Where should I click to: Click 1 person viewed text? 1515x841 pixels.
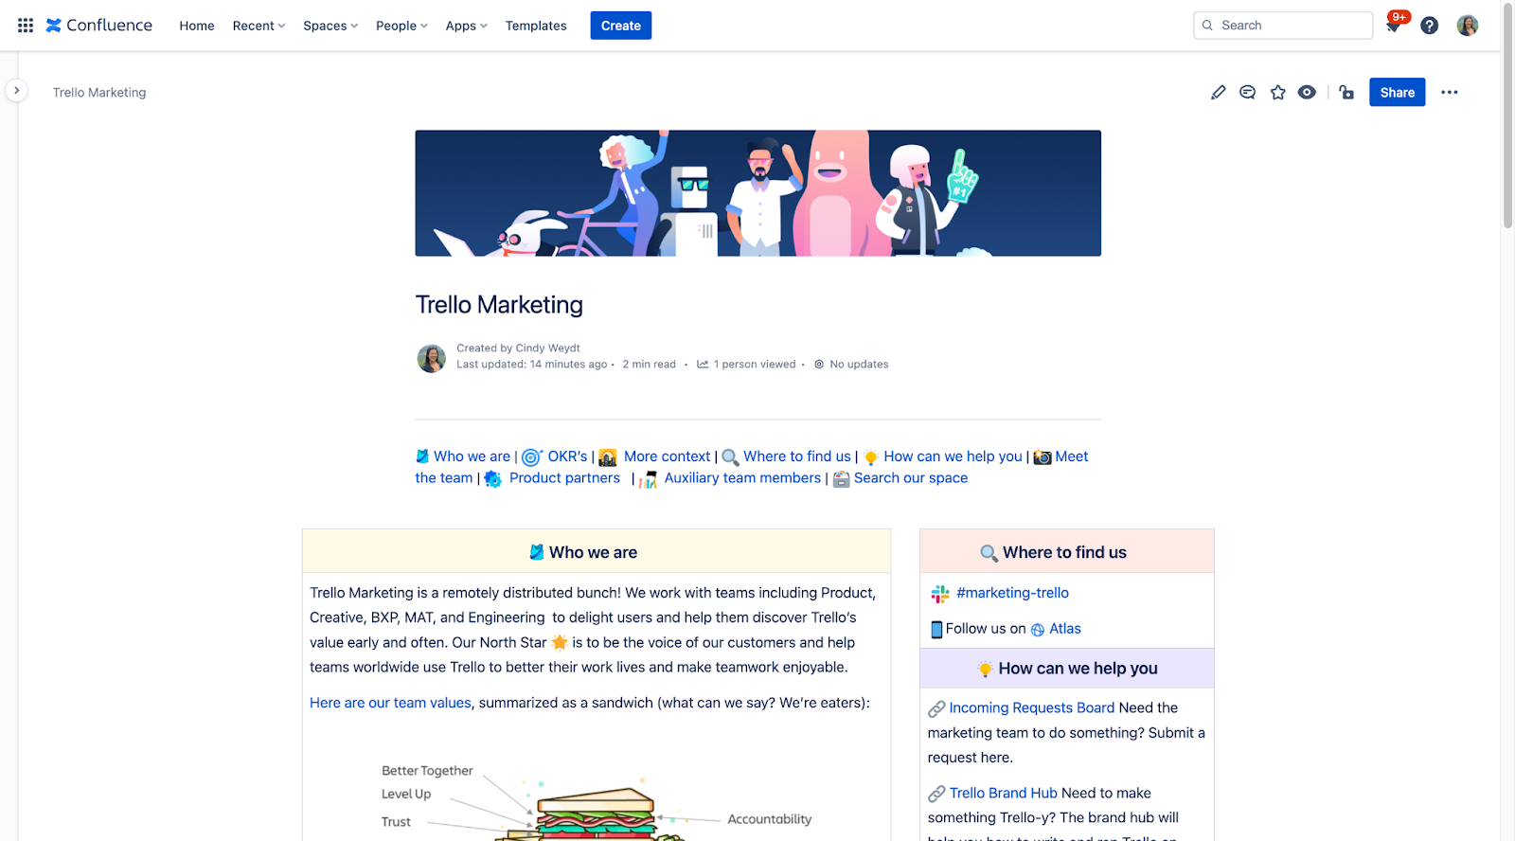pyautogui.click(x=755, y=365)
